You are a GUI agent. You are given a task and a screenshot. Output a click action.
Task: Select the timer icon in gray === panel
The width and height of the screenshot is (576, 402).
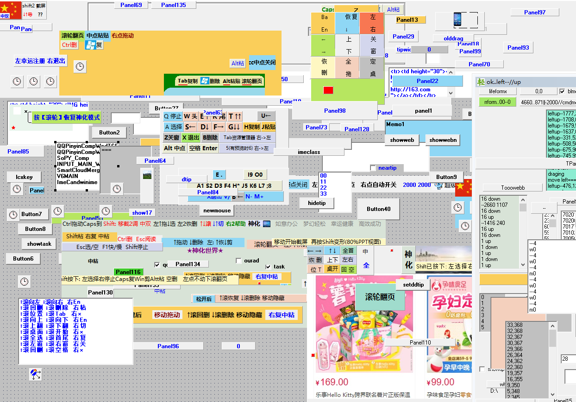[x=117, y=188]
